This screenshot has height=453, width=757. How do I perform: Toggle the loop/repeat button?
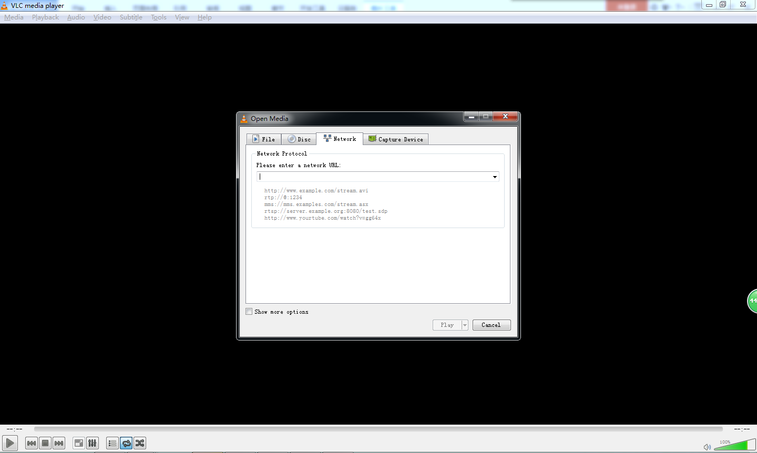(x=126, y=443)
